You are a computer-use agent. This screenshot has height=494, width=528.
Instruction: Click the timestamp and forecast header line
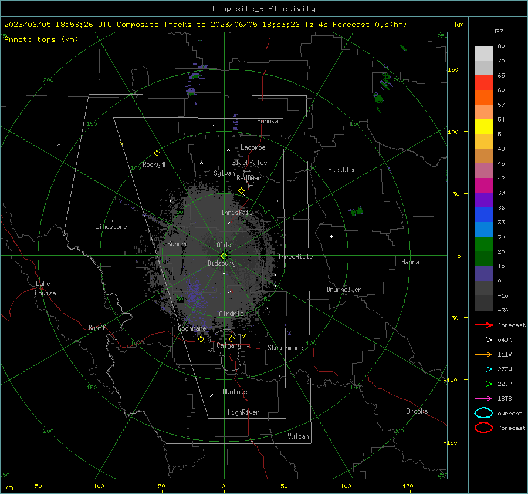point(205,25)
